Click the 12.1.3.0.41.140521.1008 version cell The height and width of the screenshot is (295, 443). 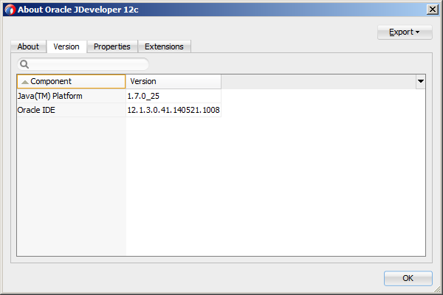174,110
